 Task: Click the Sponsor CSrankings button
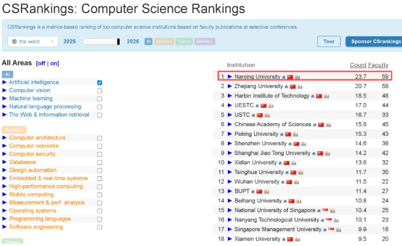375,42
